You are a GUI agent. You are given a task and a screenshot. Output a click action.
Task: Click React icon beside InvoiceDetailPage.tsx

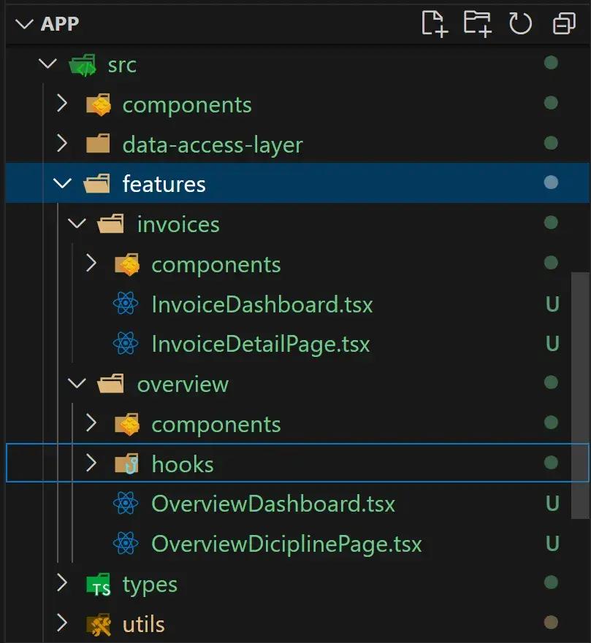click(126, 343)
